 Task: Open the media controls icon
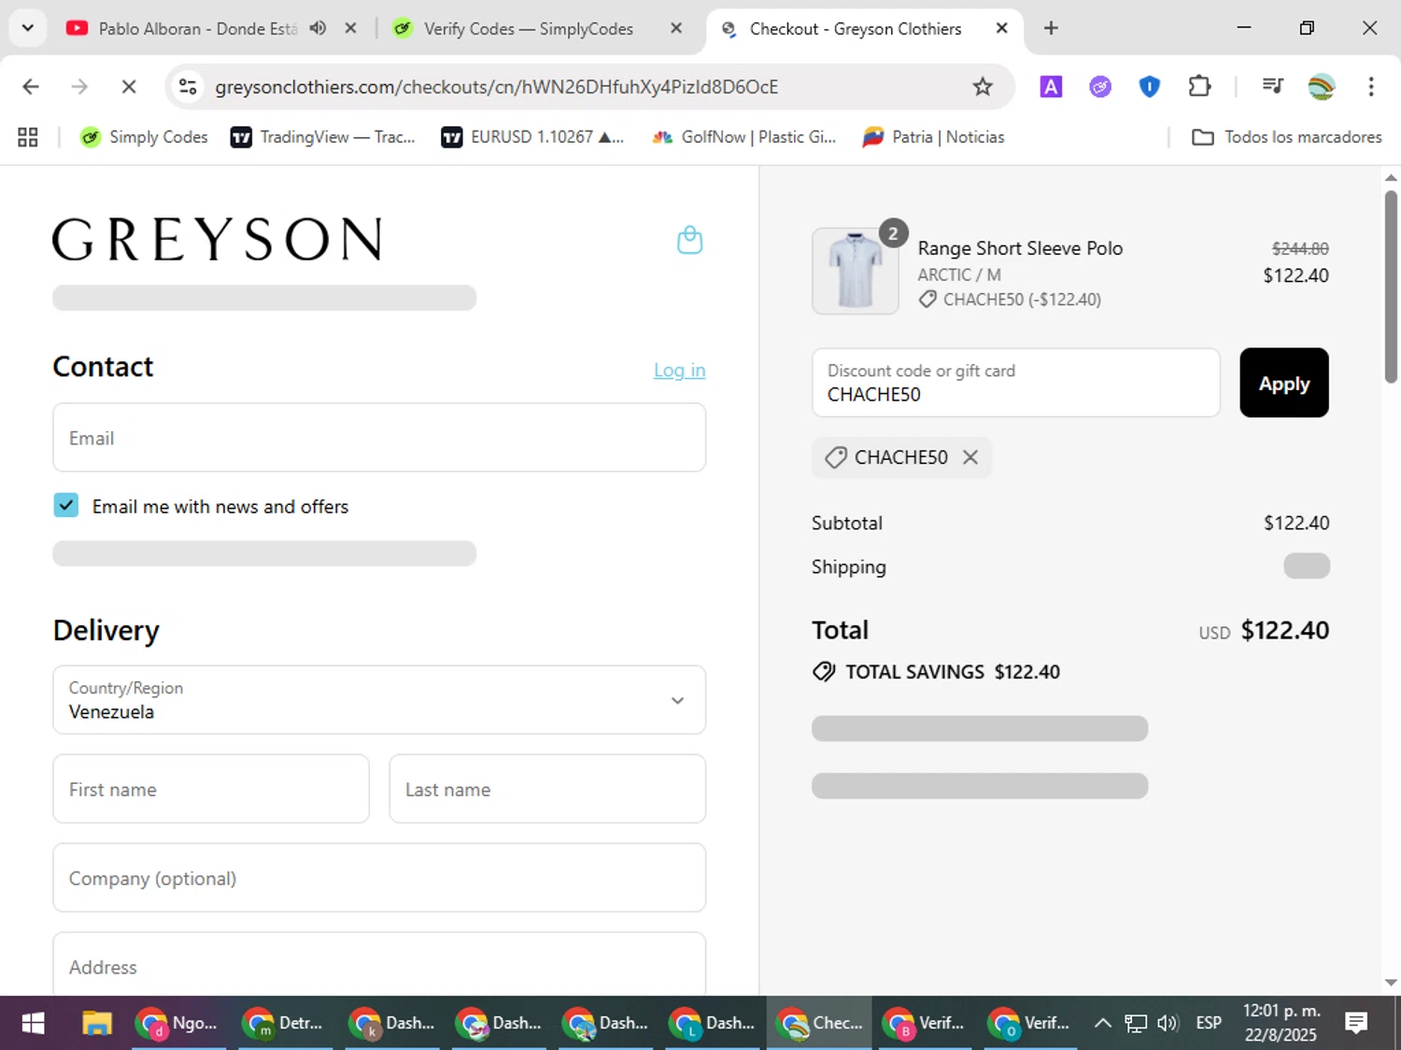[x=1272, y=87]
